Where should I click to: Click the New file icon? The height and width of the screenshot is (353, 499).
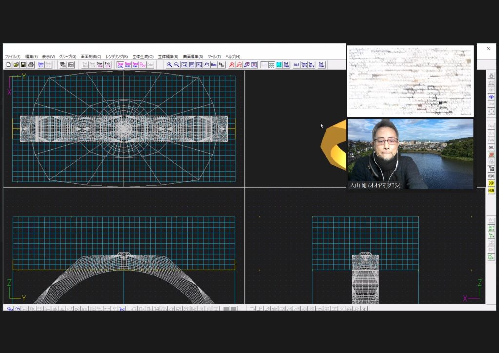(x=8, y=65)
